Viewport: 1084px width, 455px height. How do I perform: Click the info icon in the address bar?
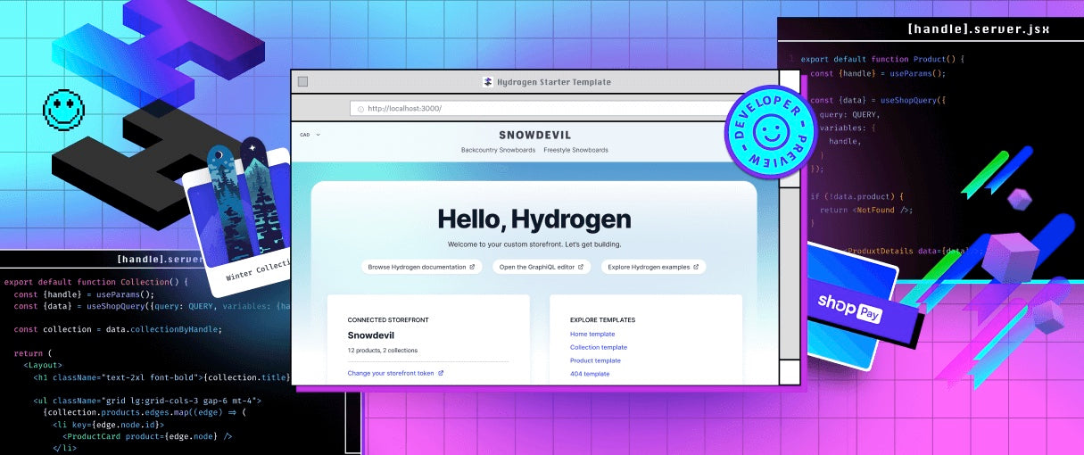[360, 109]
